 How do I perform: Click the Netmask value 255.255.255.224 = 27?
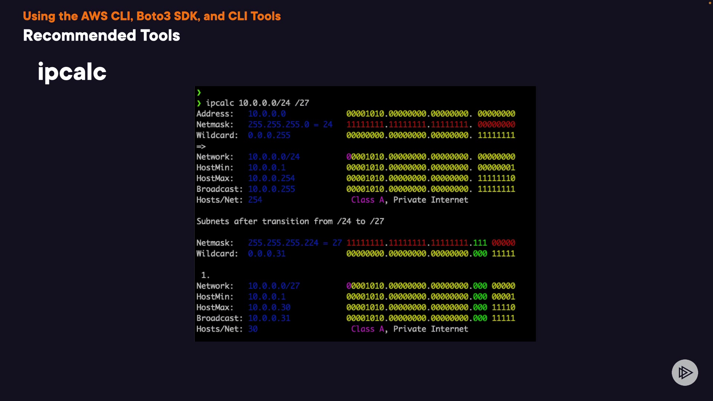(x=295, y=243)
